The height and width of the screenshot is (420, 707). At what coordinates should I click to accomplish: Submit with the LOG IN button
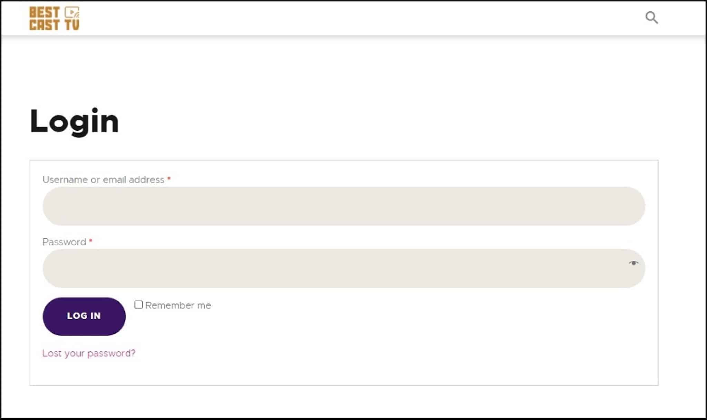84,316
